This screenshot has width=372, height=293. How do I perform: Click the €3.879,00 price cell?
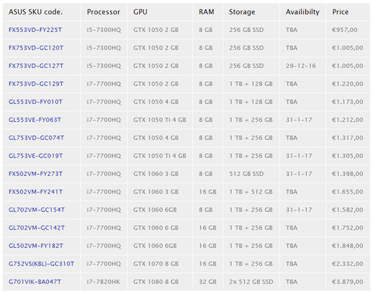347,282
